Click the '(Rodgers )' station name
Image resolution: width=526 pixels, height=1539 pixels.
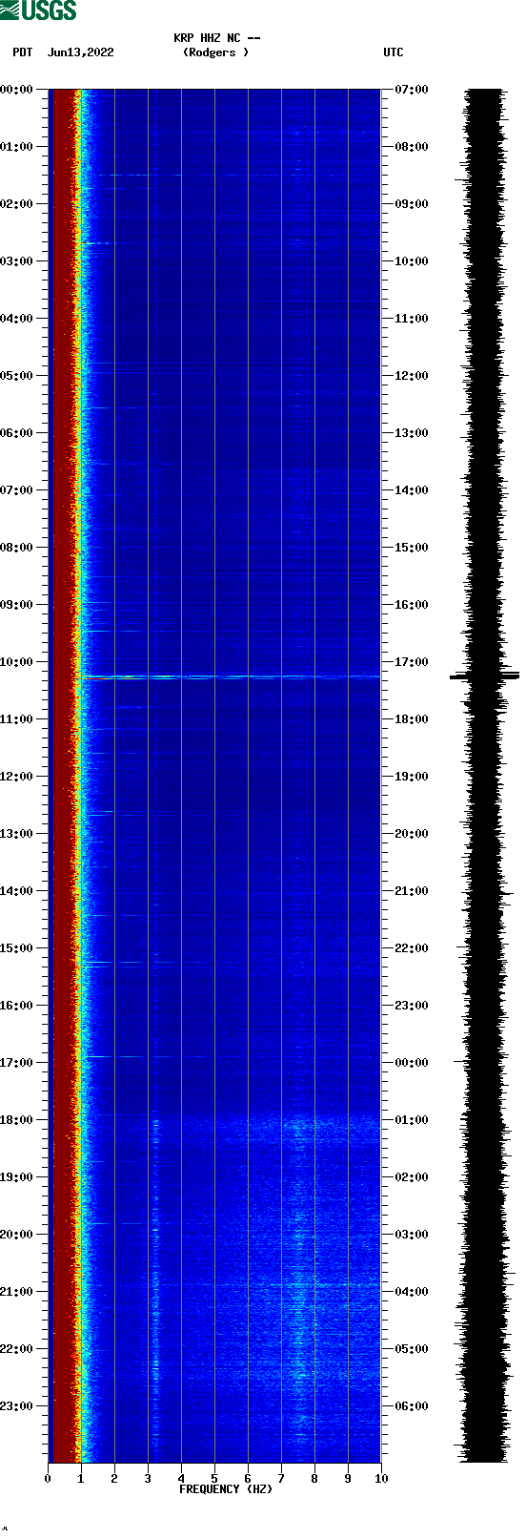[215, 52]
